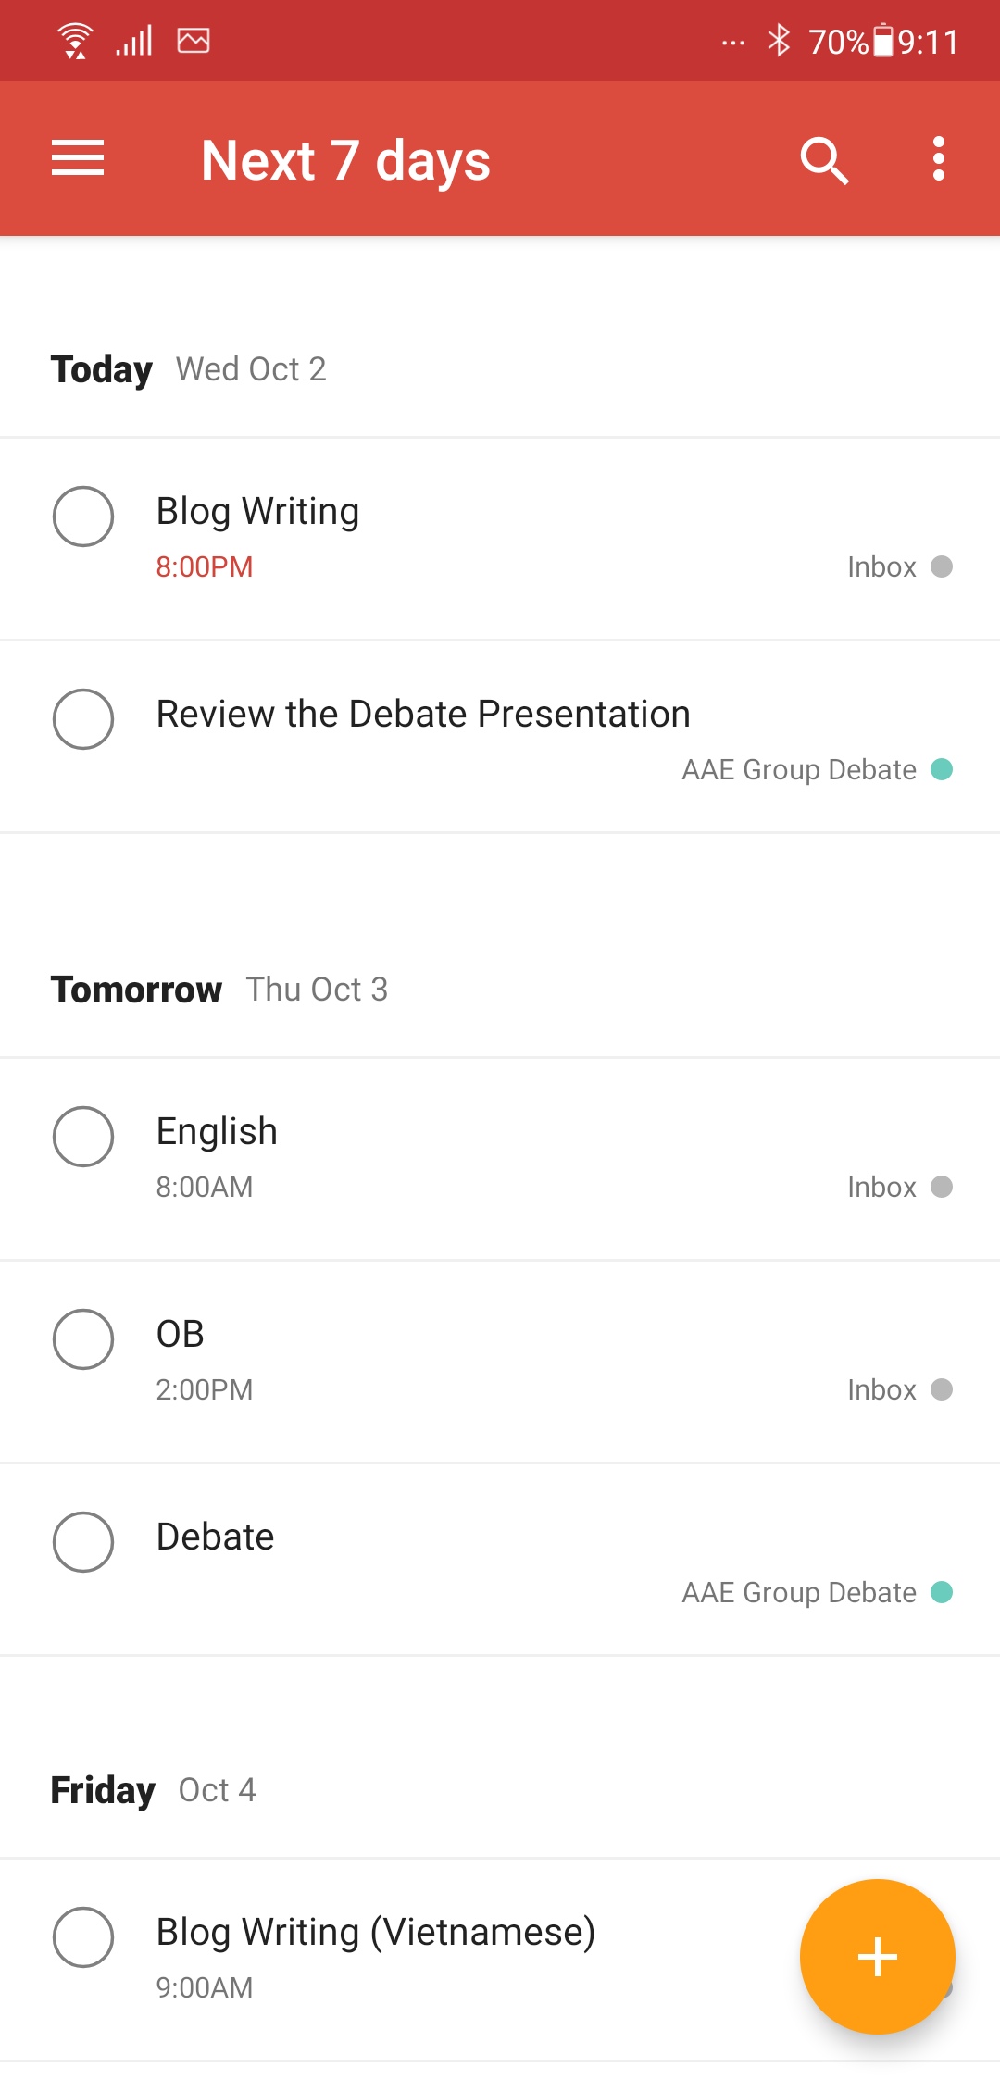Tick the OB task checkbox
Screen dimensions: 1000x2079
[83, 1338]
